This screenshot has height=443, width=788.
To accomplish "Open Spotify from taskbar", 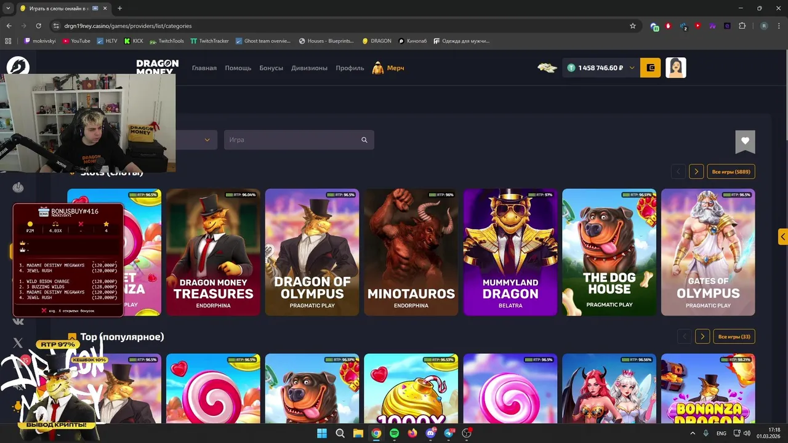I will coord(394,433).
